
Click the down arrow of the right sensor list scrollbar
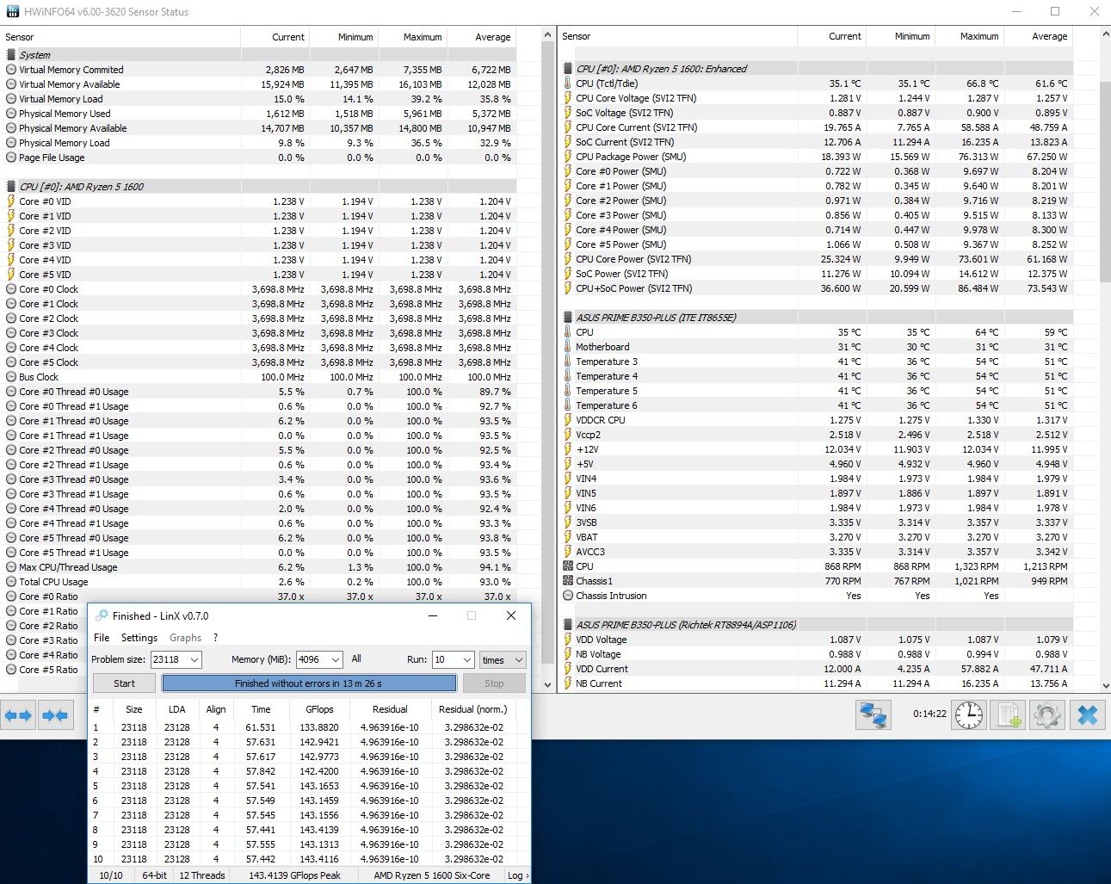1105,685
